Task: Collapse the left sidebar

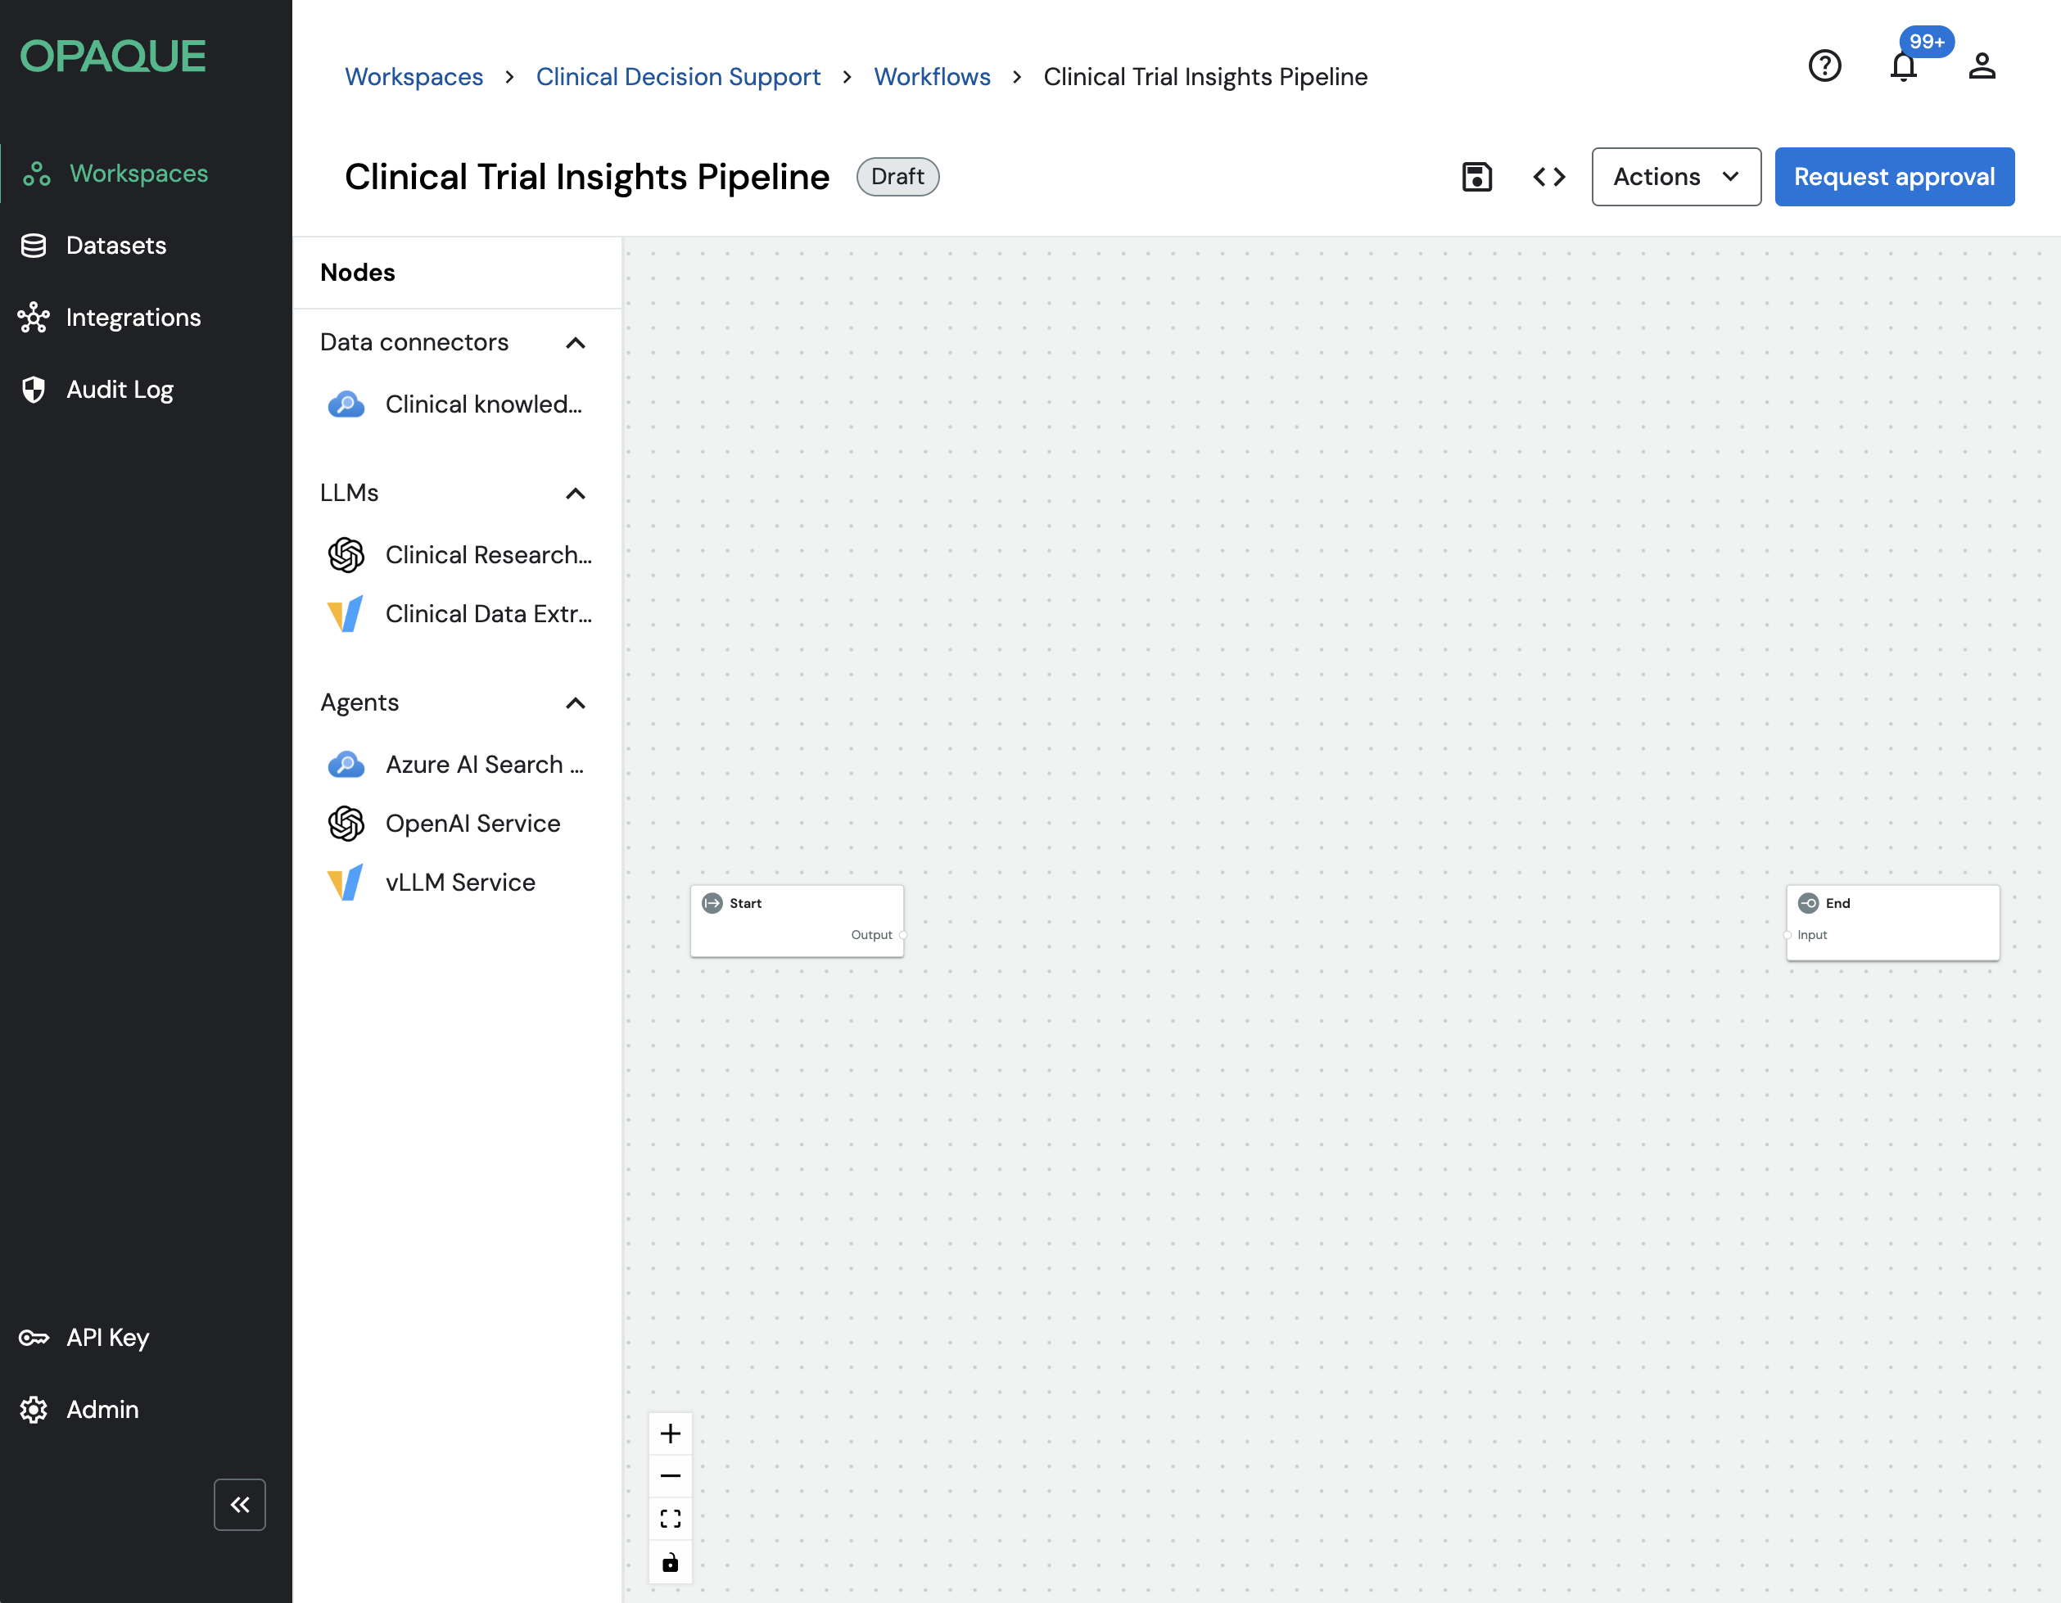Action: (240, 1504)
